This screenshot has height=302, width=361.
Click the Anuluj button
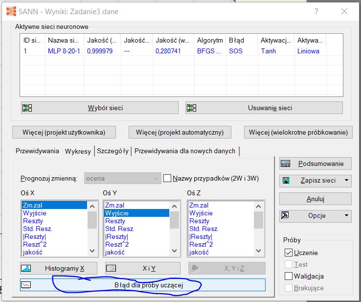(316, 199)
